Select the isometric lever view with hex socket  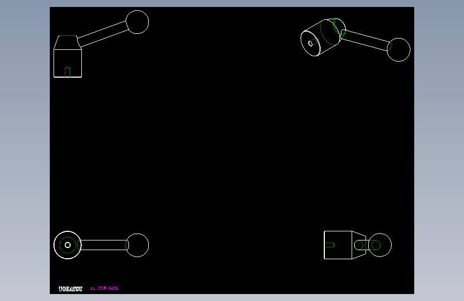355,40
